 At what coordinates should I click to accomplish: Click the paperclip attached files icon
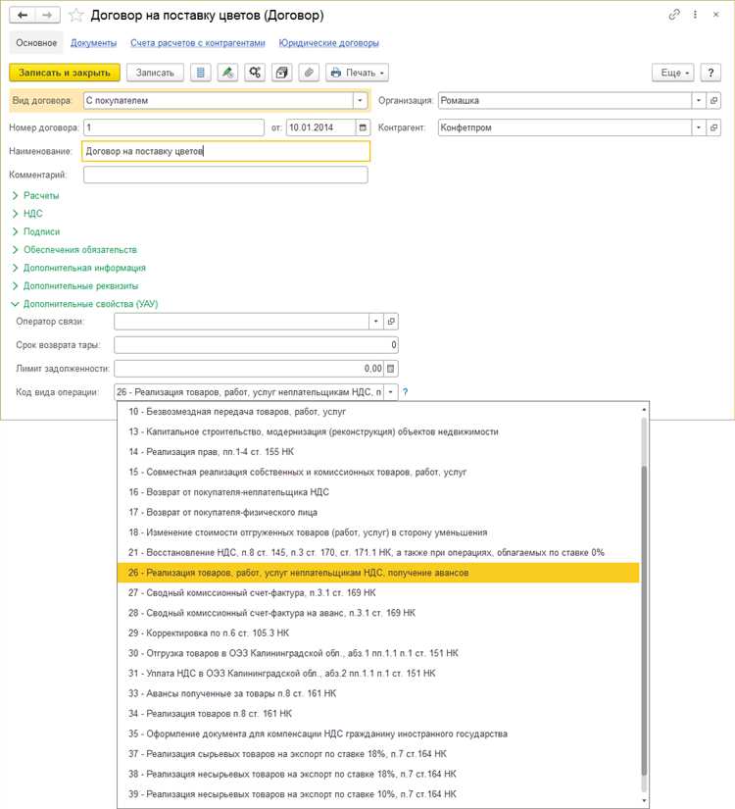(x=308, y=73)
